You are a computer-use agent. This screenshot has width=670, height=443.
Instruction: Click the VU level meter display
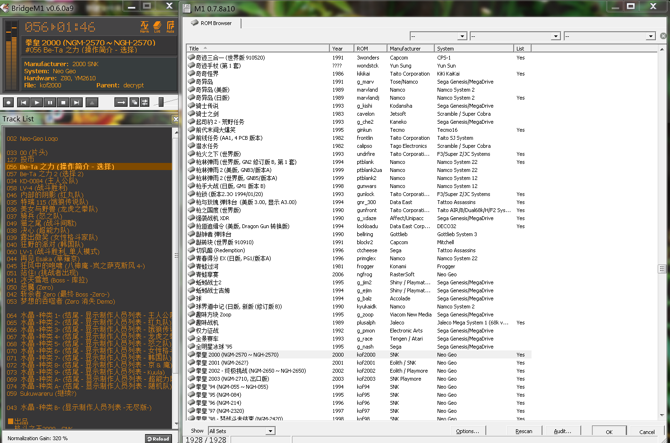pos(11,56)
